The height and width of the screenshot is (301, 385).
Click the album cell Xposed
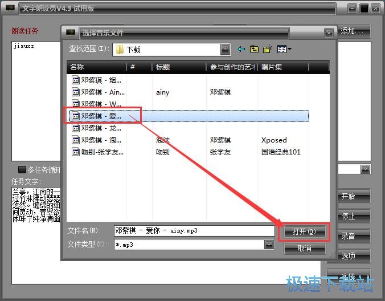pos(274,140)
